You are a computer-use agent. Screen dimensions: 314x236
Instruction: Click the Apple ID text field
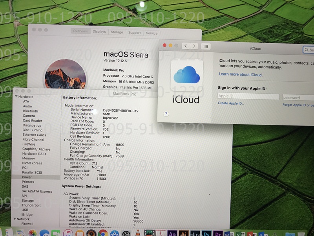(x=248, y=96)
